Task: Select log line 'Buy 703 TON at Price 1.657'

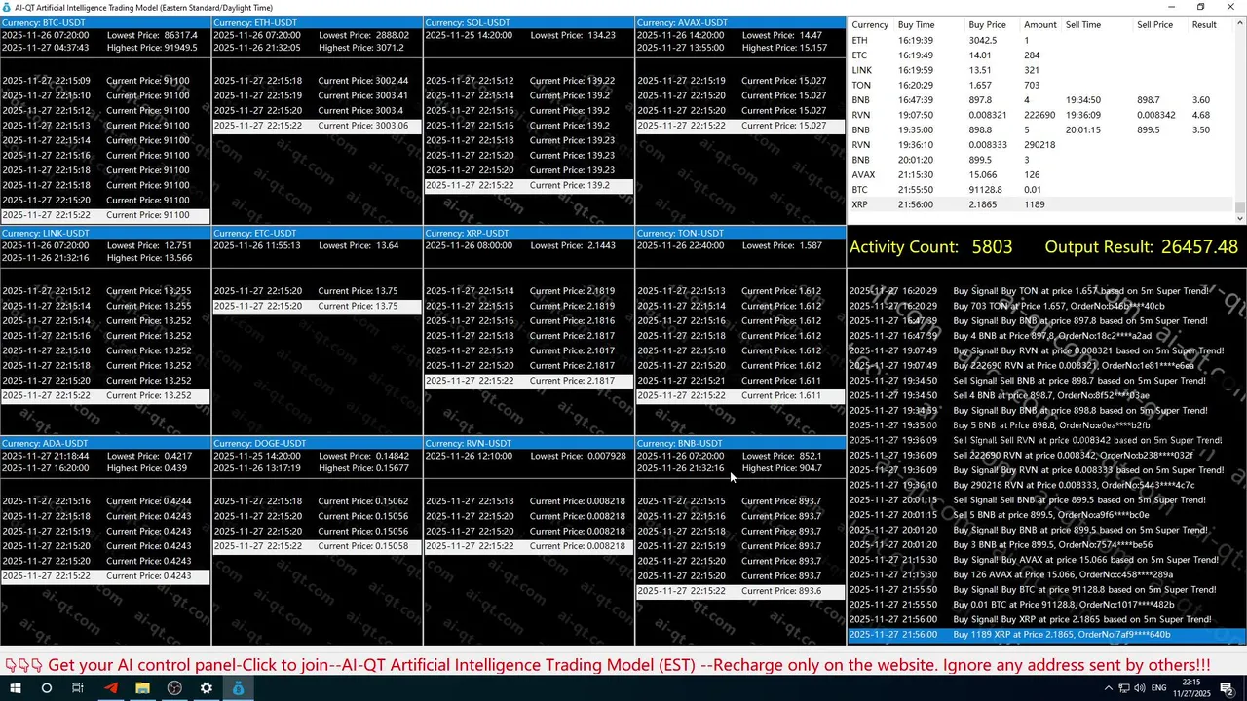Action: pyautogui.click(x=1047, y=306)
